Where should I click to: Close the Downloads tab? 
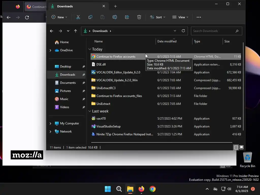[104, 6]
